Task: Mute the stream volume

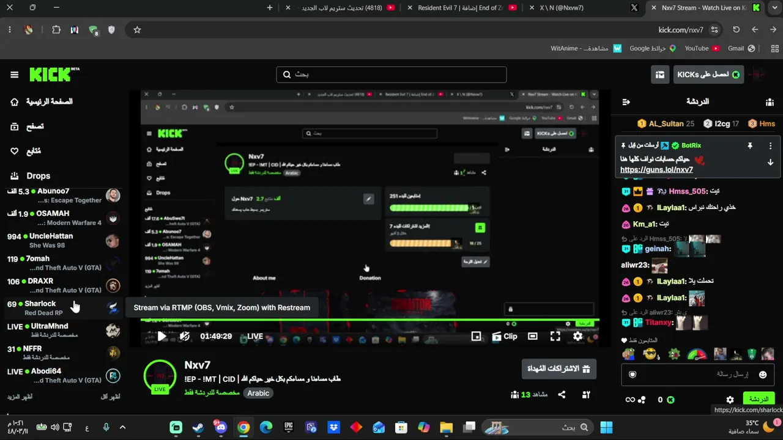Action: tap(184, 336)
